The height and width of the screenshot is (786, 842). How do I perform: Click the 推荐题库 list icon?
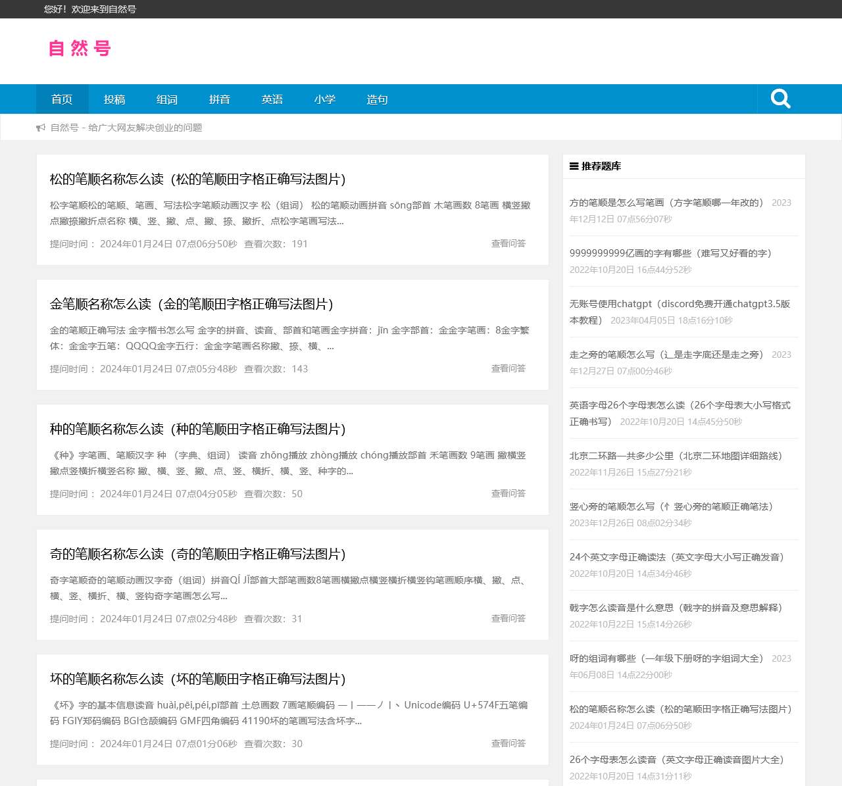click(x=574, y=166)
